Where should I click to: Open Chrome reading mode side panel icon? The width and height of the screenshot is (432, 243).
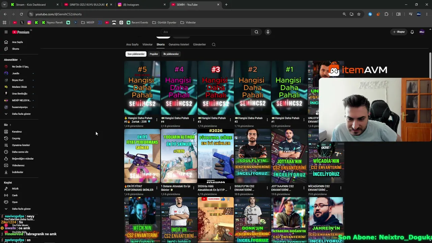click(x=399, y=14)
